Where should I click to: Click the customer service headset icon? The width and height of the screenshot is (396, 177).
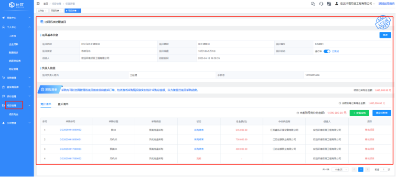(x=321, y=3)
